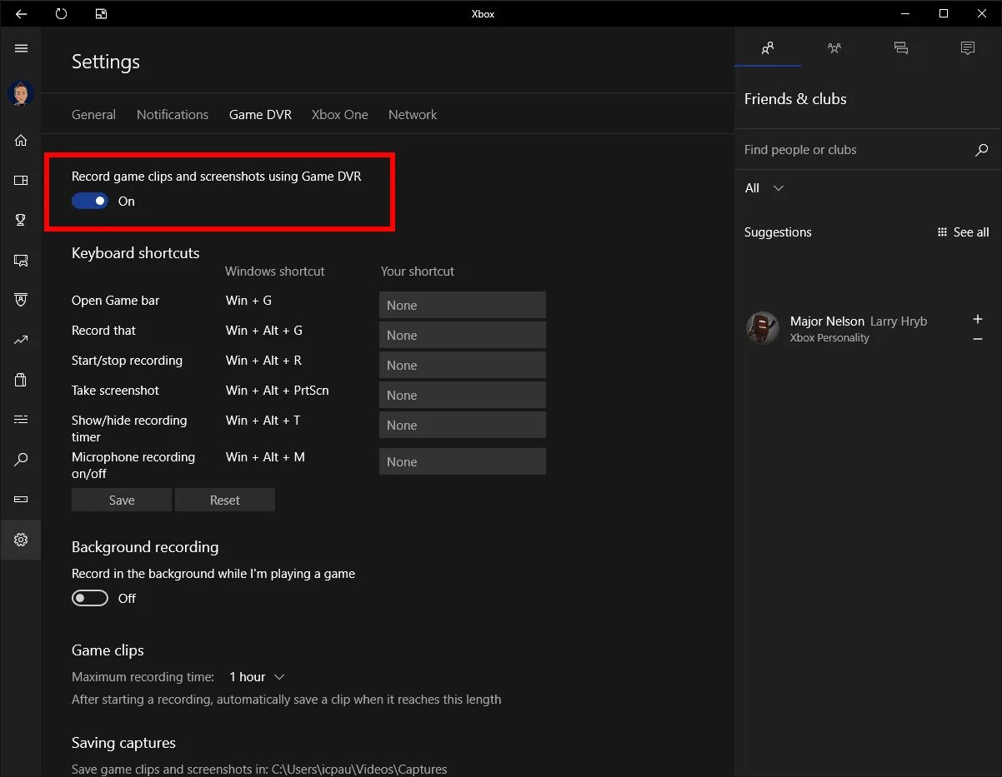
Task: Open the Home section in sidebar
Action: (20, 140)
